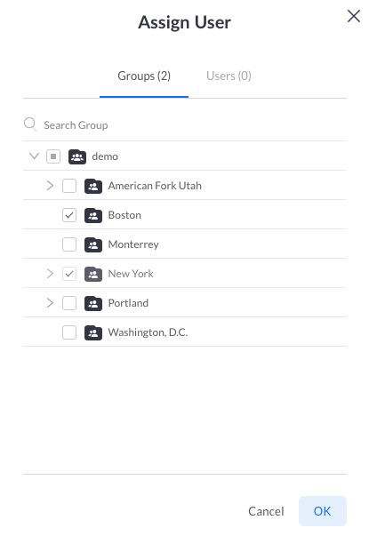Toggle the demo parent checkbox
369x536 pixels.
coord(53,156)
